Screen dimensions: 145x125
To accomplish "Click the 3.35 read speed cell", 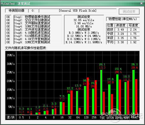I will 121,38.
